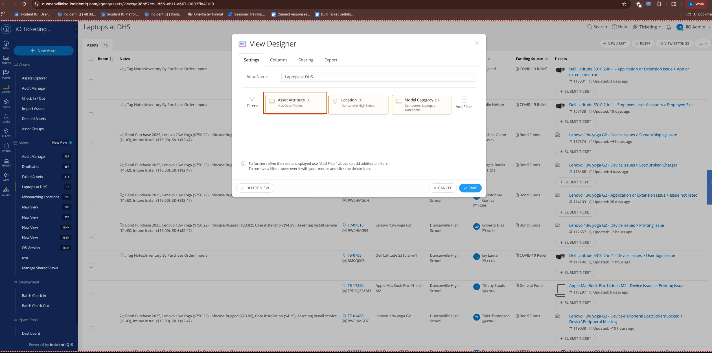Open the Report sidebar icon
The image size is (712, 353).
6,162
